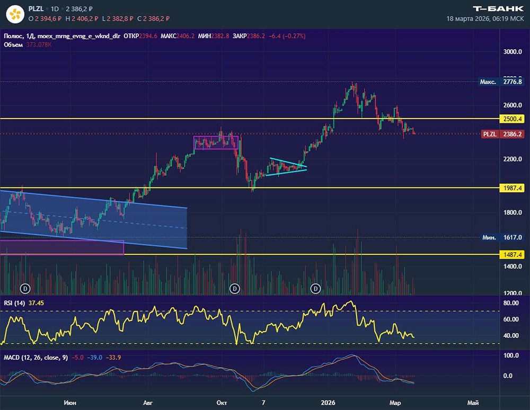
Task: Click the Авг label on time axis
Action: tap(148, 403)
